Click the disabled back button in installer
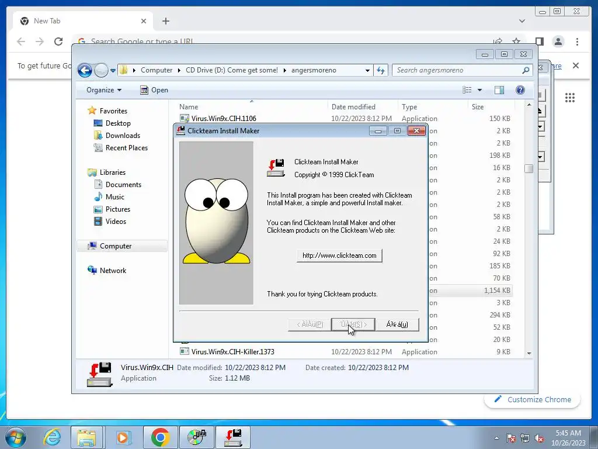 tap(310, 324)
